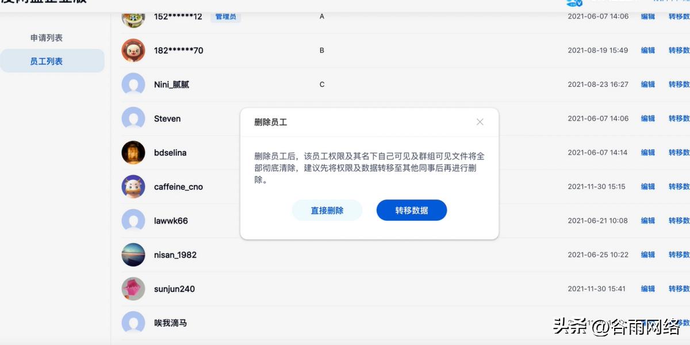
Task: Click caffeine_cno's cat avatar
Action: (x=133, y=186)
